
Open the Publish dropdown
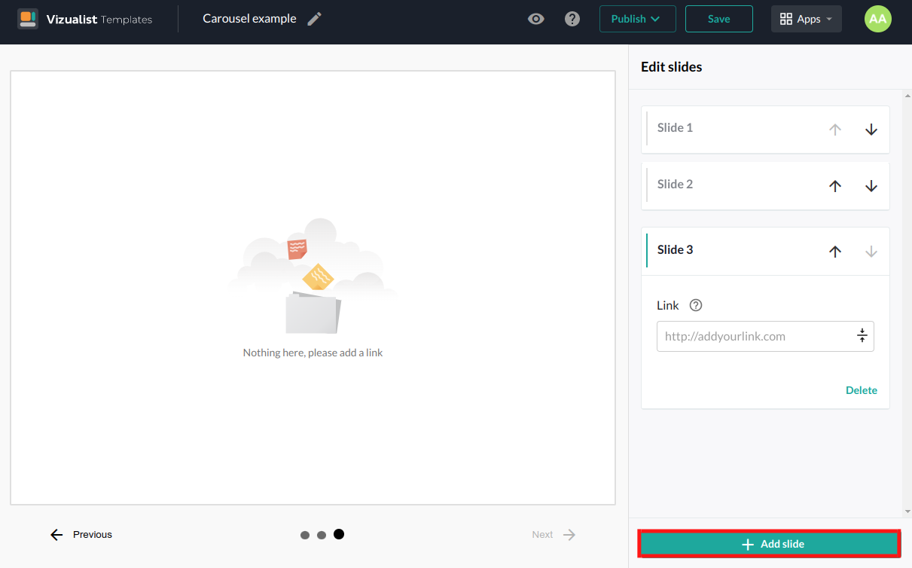637,19
